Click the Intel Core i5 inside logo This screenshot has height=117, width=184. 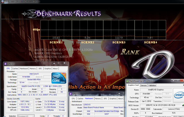tap(59, 78)
